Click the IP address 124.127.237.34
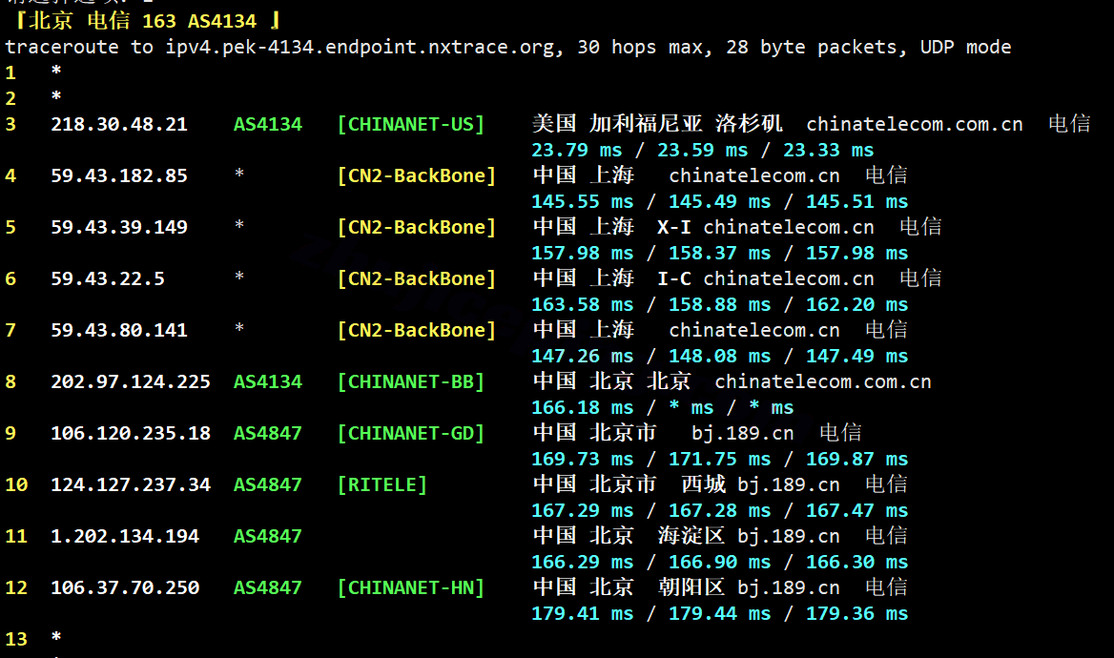Screen dimensions: 1114x658 pyautogui.click(x=131, y=484)
